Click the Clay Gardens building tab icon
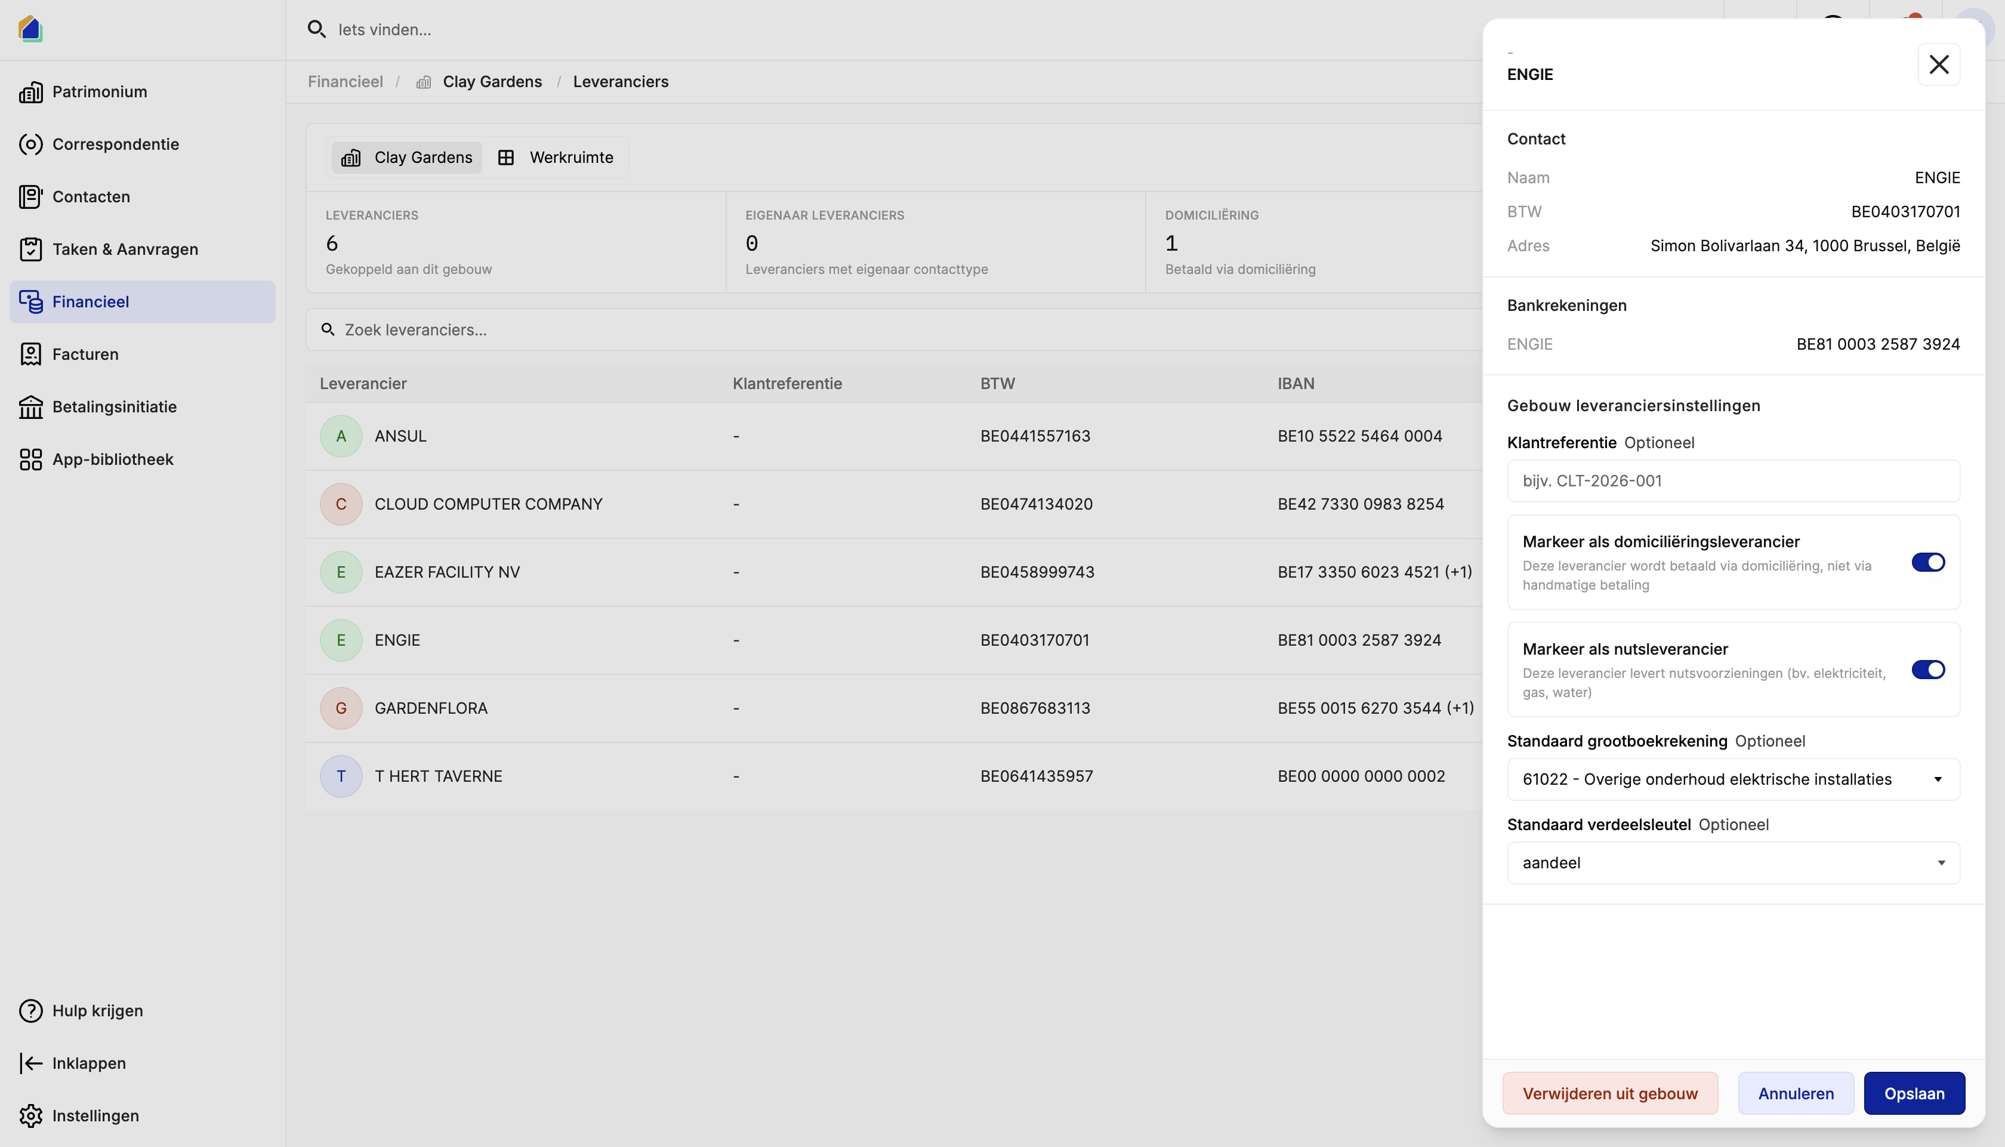The image size is (2005, 1147). [x=351, y=158]
